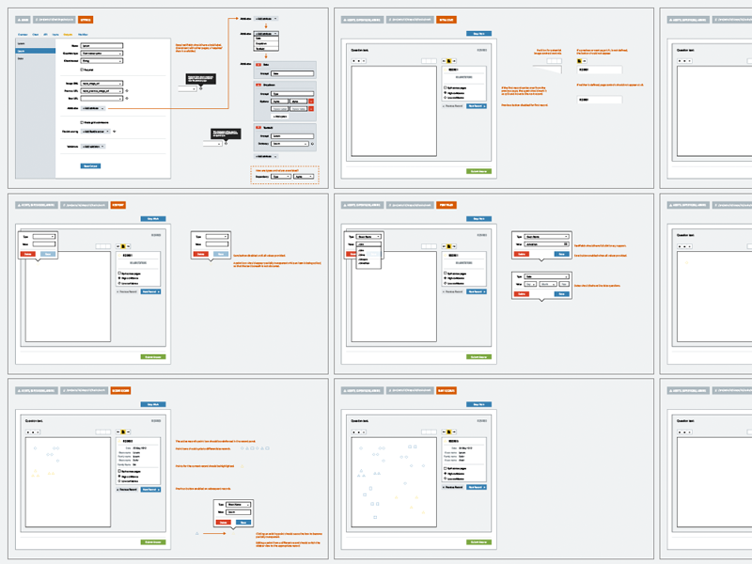The width and height of the screenshot is (752, 564).
Task: Open Month dropdown in date value popup
Action: point(548,284)
